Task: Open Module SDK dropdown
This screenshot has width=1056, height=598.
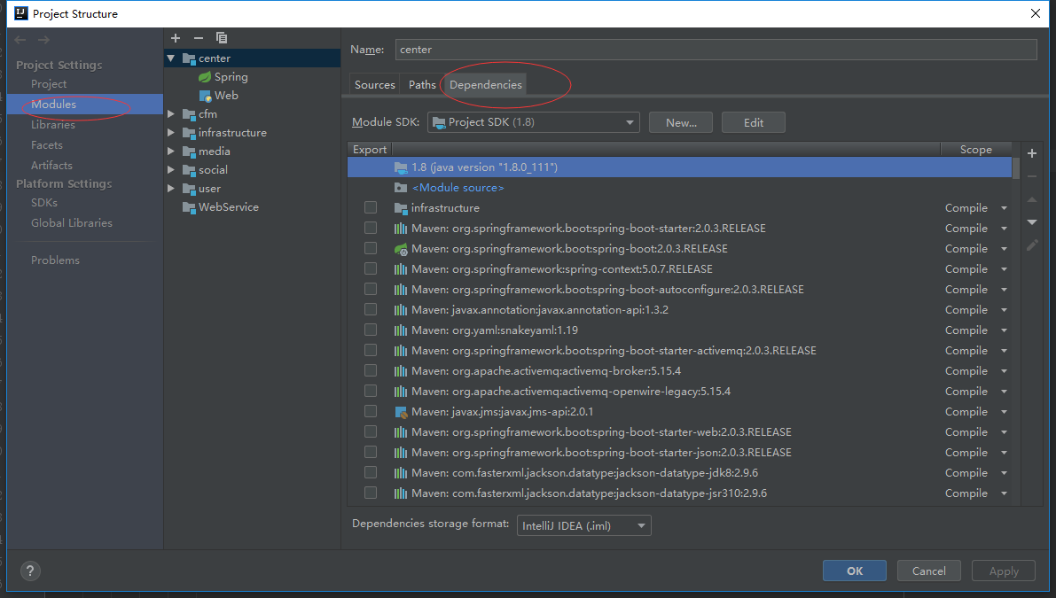Action: pos(534,122)
